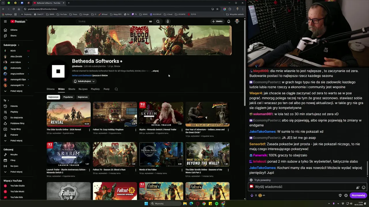Click the YouTube Szukaj search field
Image resolution: width=369 pixels, height=207 pixels.
tap(114, 21)
